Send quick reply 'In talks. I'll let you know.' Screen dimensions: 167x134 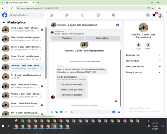[x=72, y=89]
